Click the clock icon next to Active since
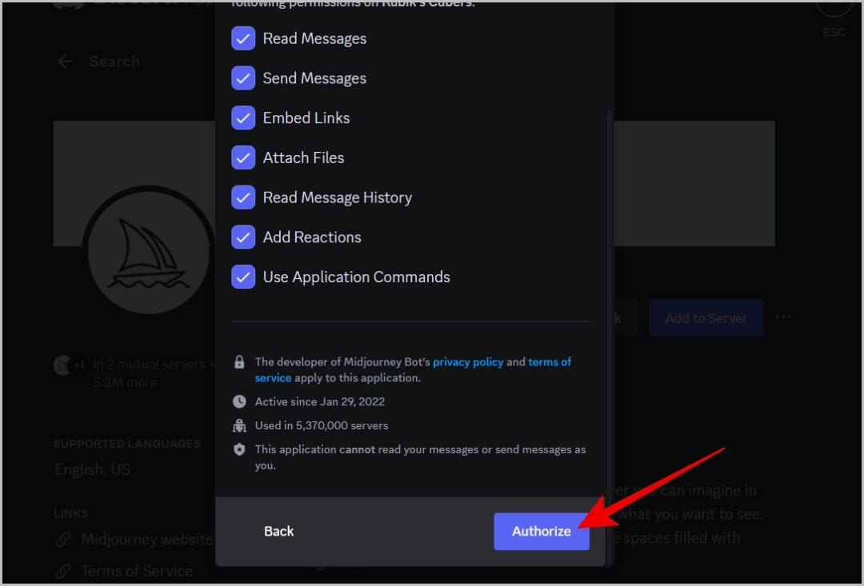The height and width of the screenshot is (586, 864). pyautogui.click(x=239, y=401)
